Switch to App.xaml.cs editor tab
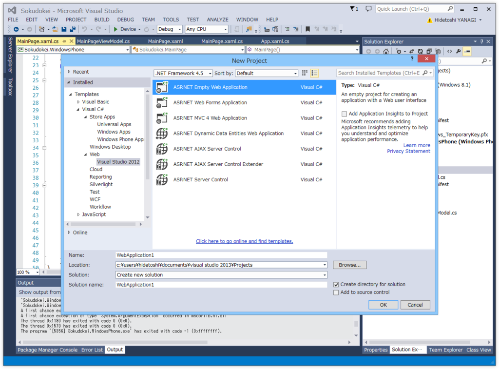The height and width of the screenshot is (369, 499). (275, 41)
